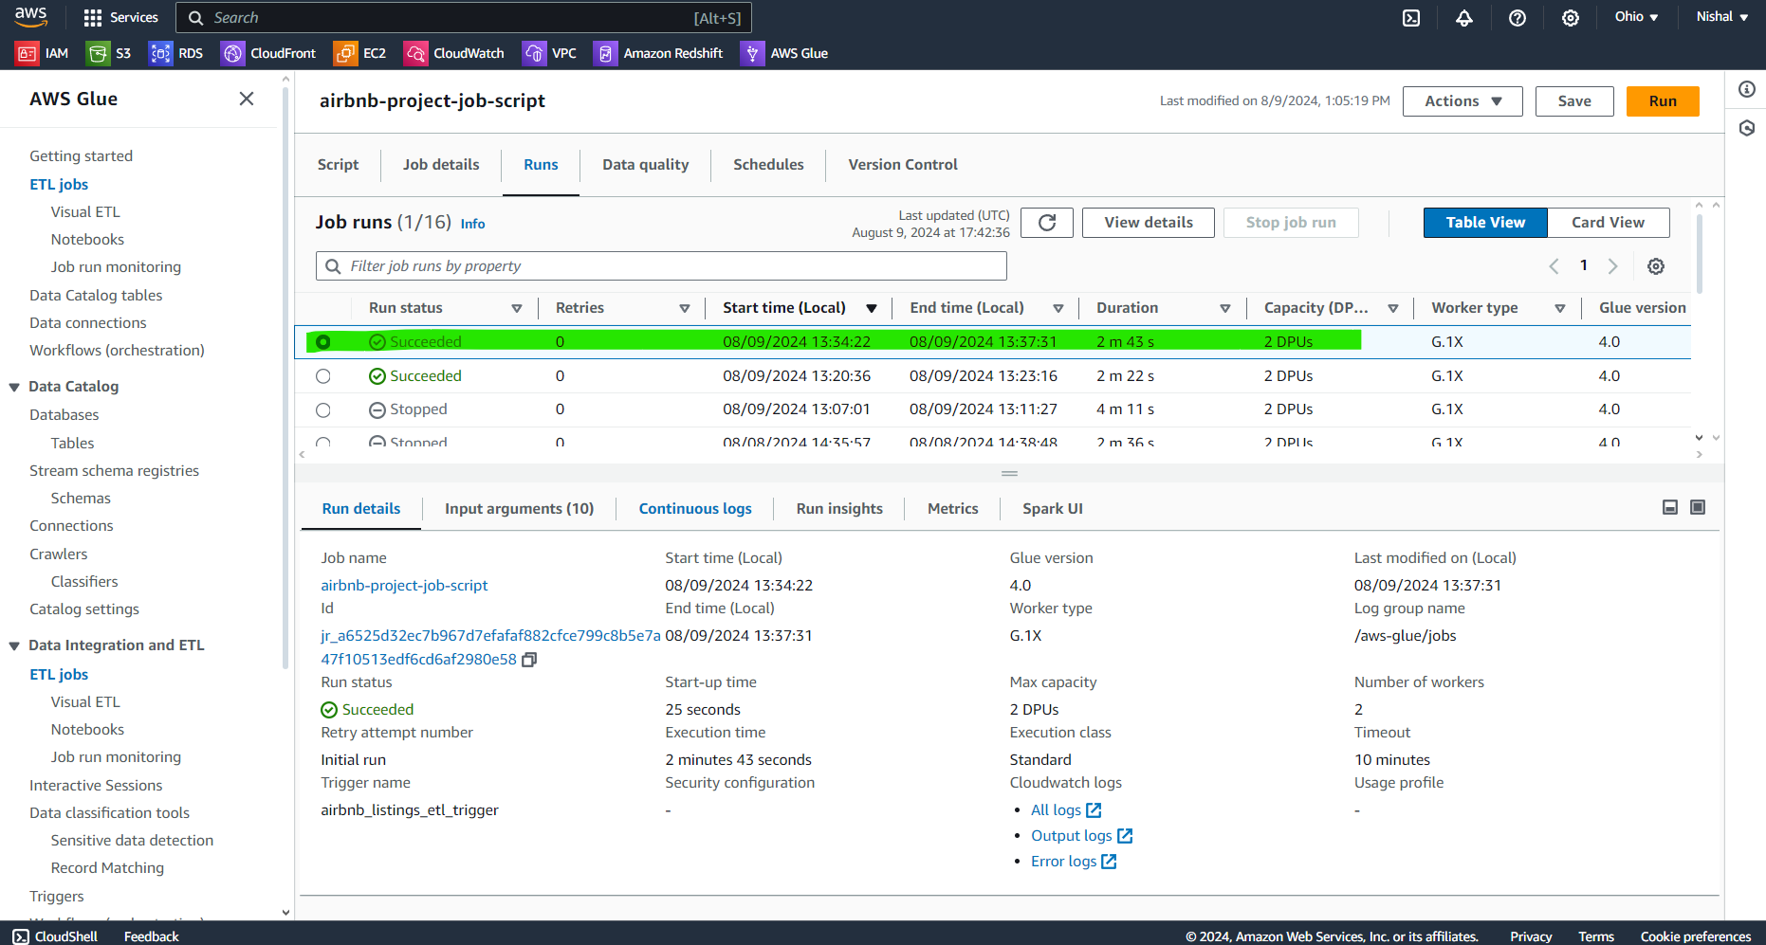Open the RDS service shortcut
The image size is (1766, 945).
[x=176, y=53]
